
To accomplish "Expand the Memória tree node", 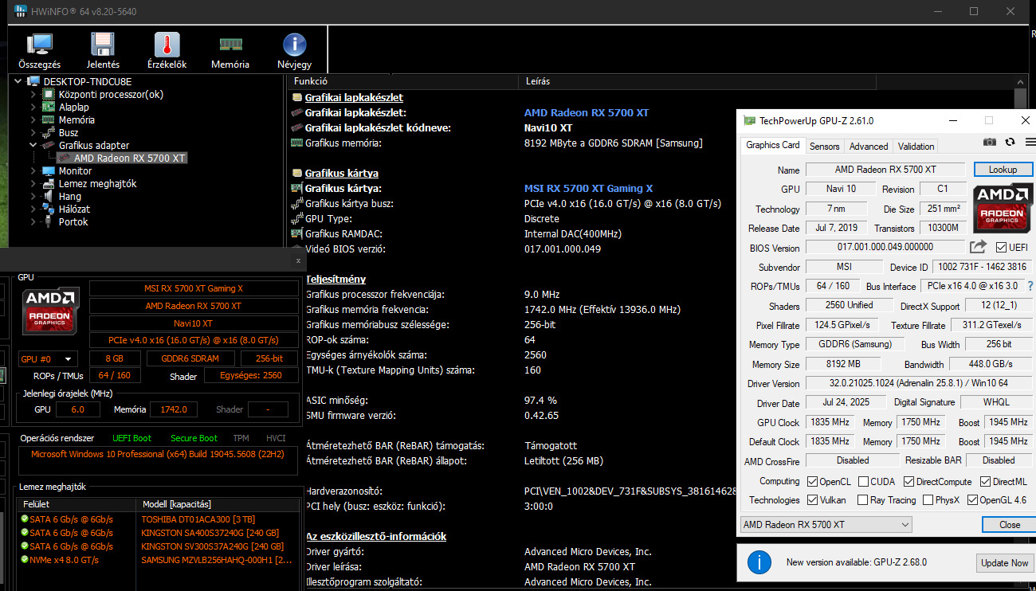I will click(x=33, y=119).
